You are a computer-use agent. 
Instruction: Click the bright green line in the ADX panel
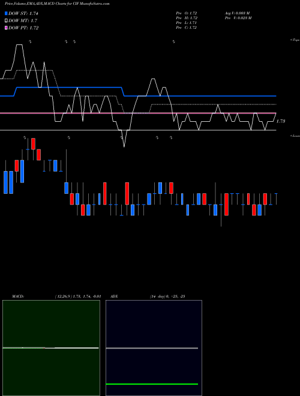152,384
